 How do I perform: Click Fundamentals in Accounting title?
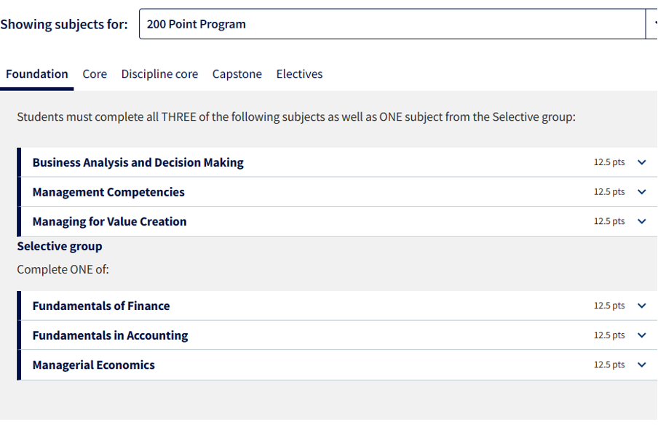pos(110,335)
